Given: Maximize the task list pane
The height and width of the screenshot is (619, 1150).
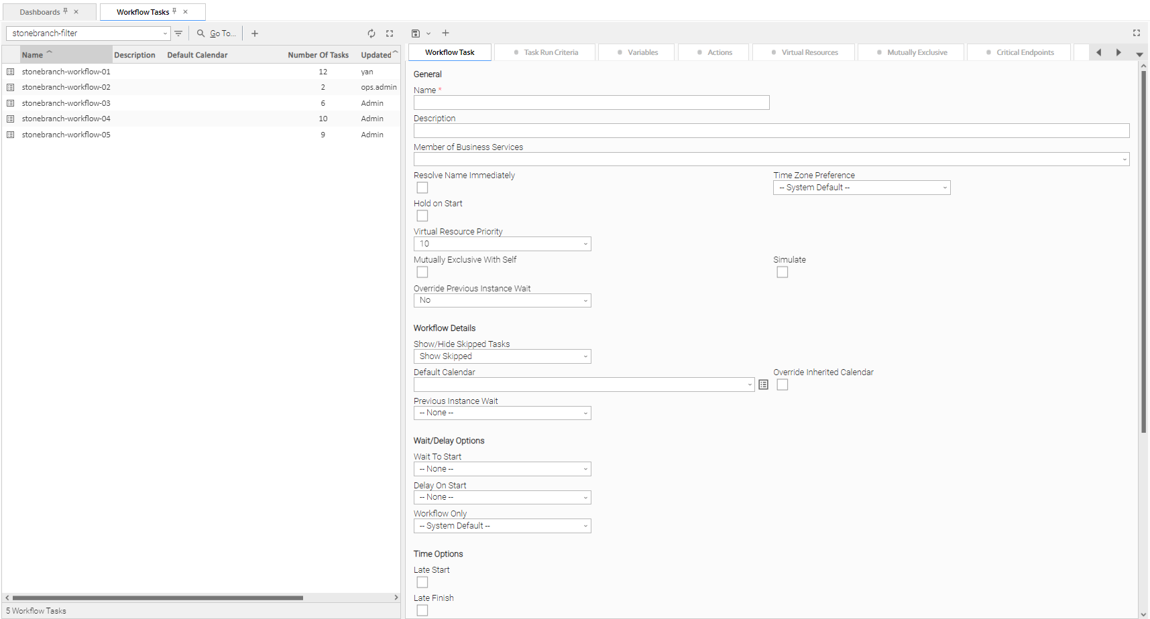Looking at the screenshot, I should coord(390,33).
